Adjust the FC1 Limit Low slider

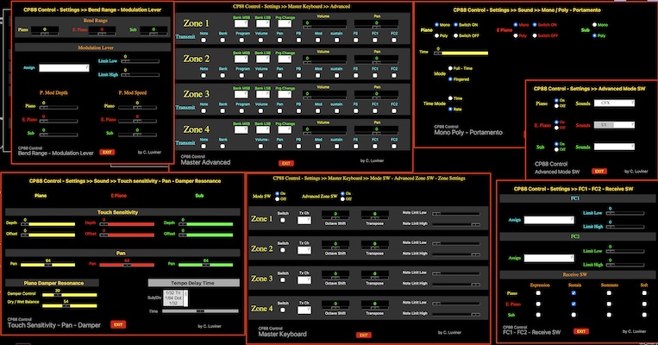(x=625, y=213)
